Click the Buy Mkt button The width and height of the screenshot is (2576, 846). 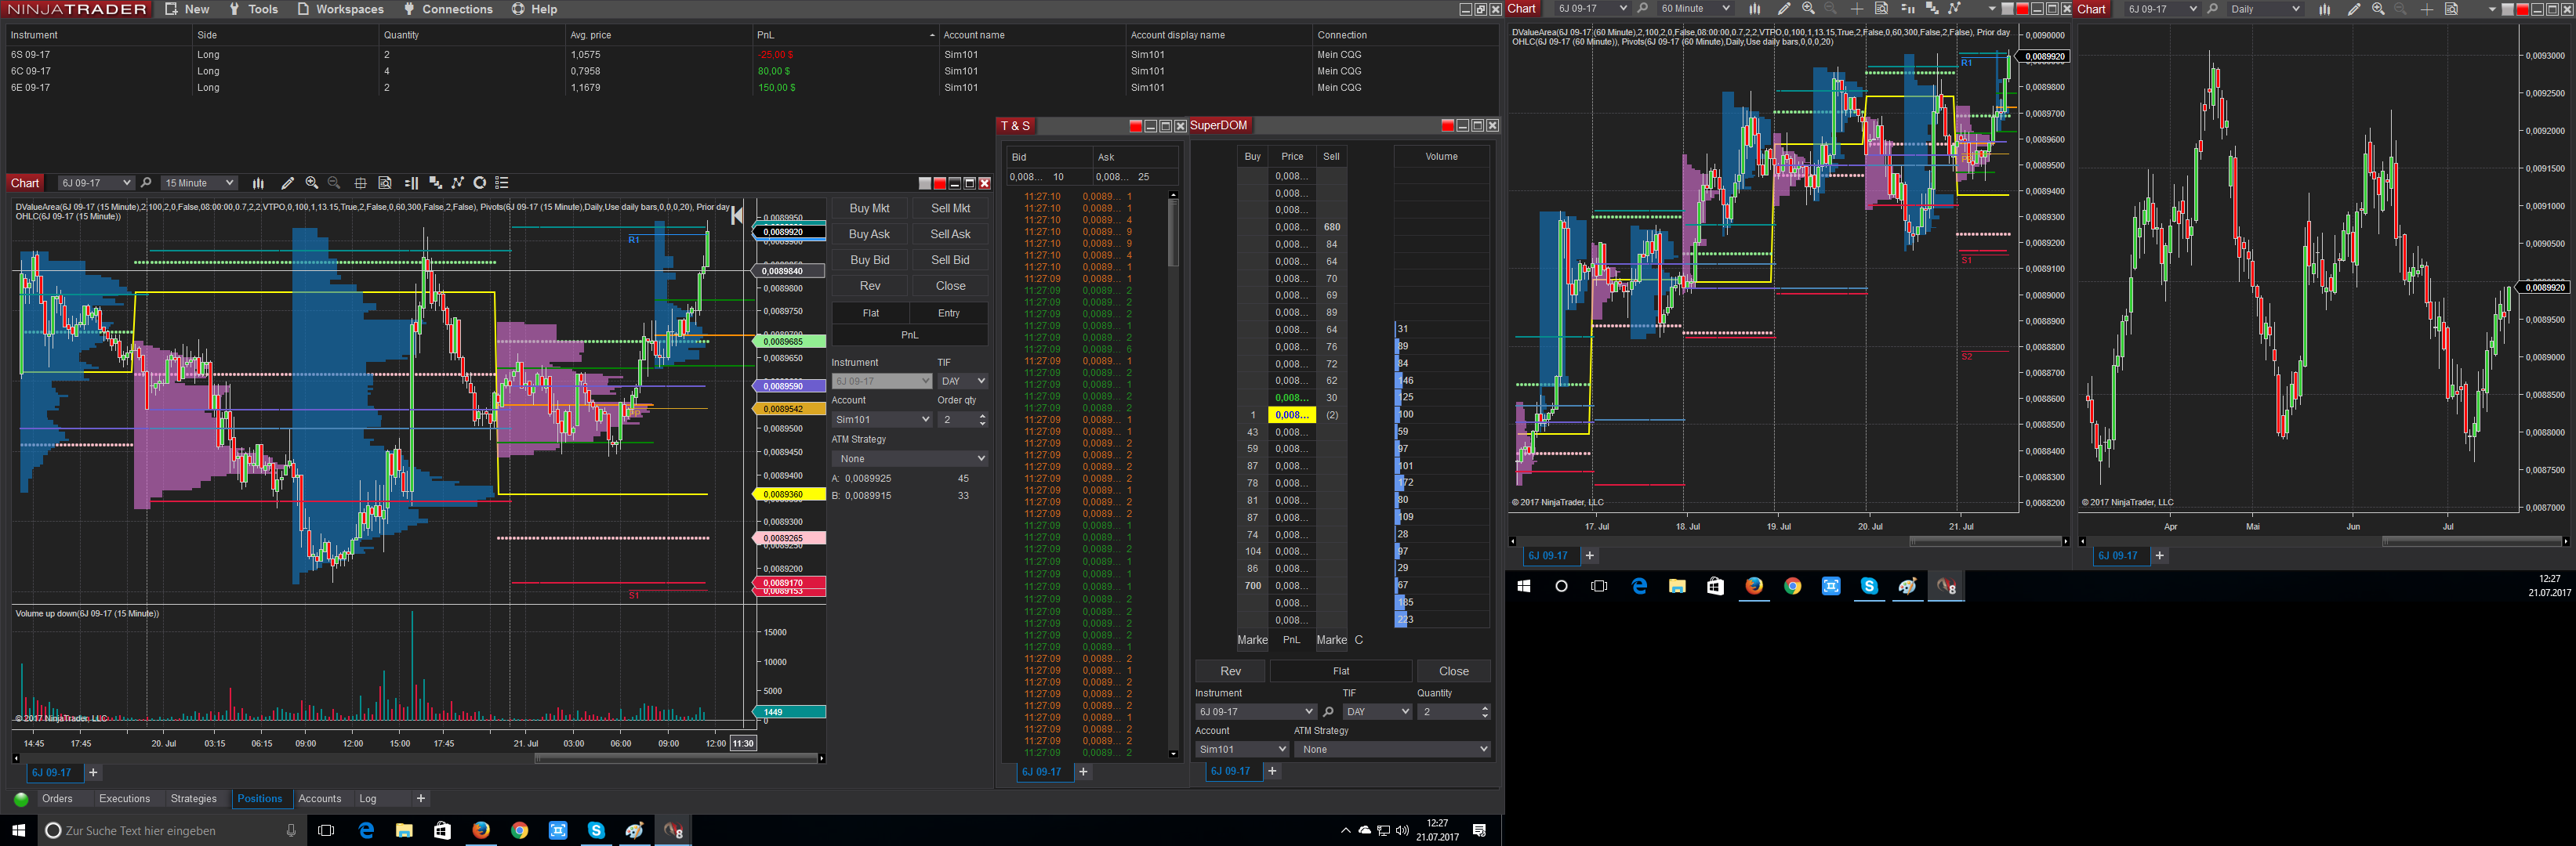(869, 208)
